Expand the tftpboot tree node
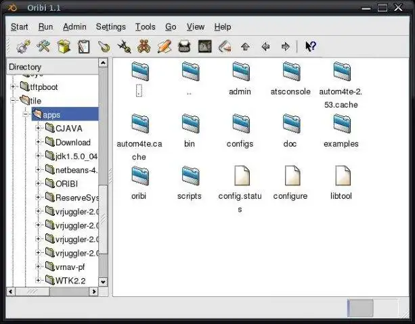Screen dimensions: 415x324 click(x=12, y=87)
